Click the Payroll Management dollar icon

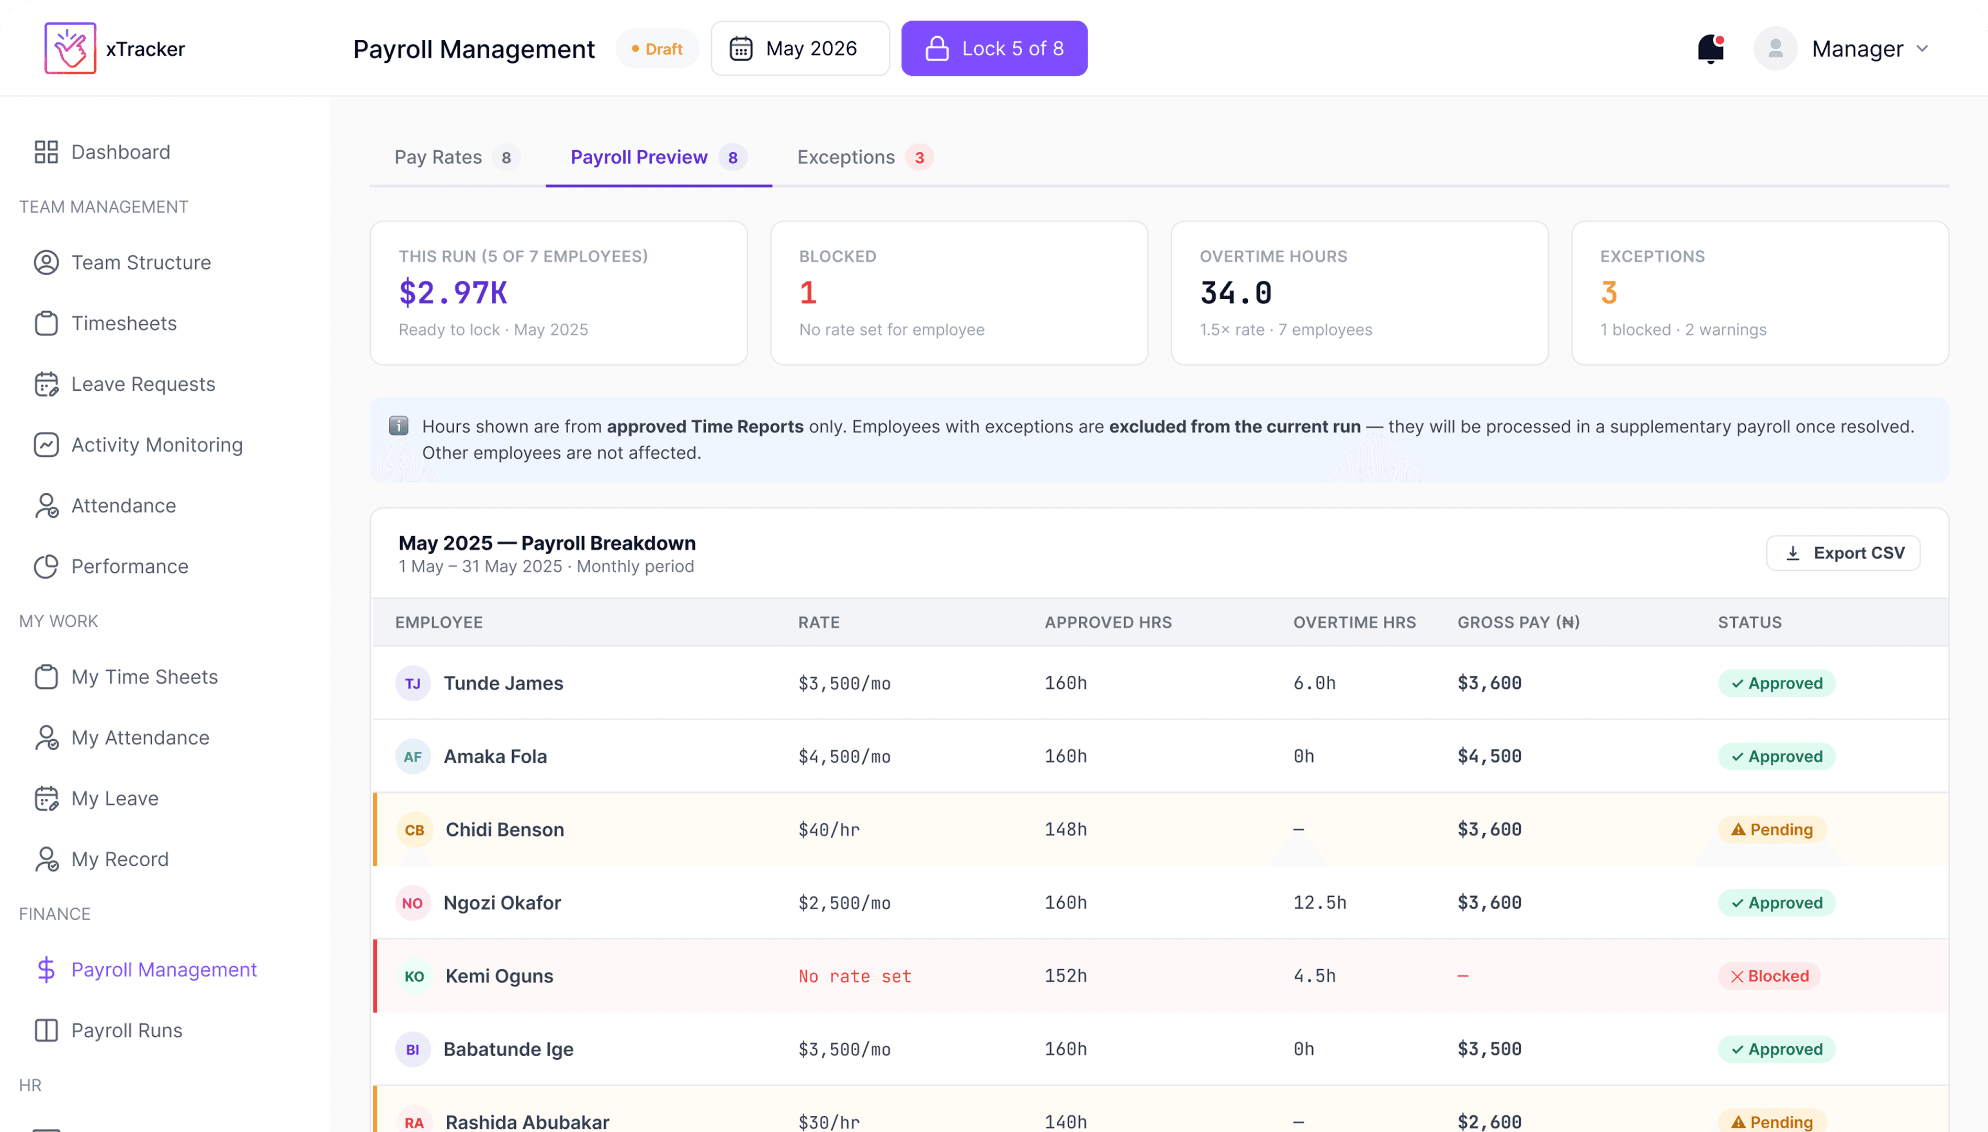point(46,969)
